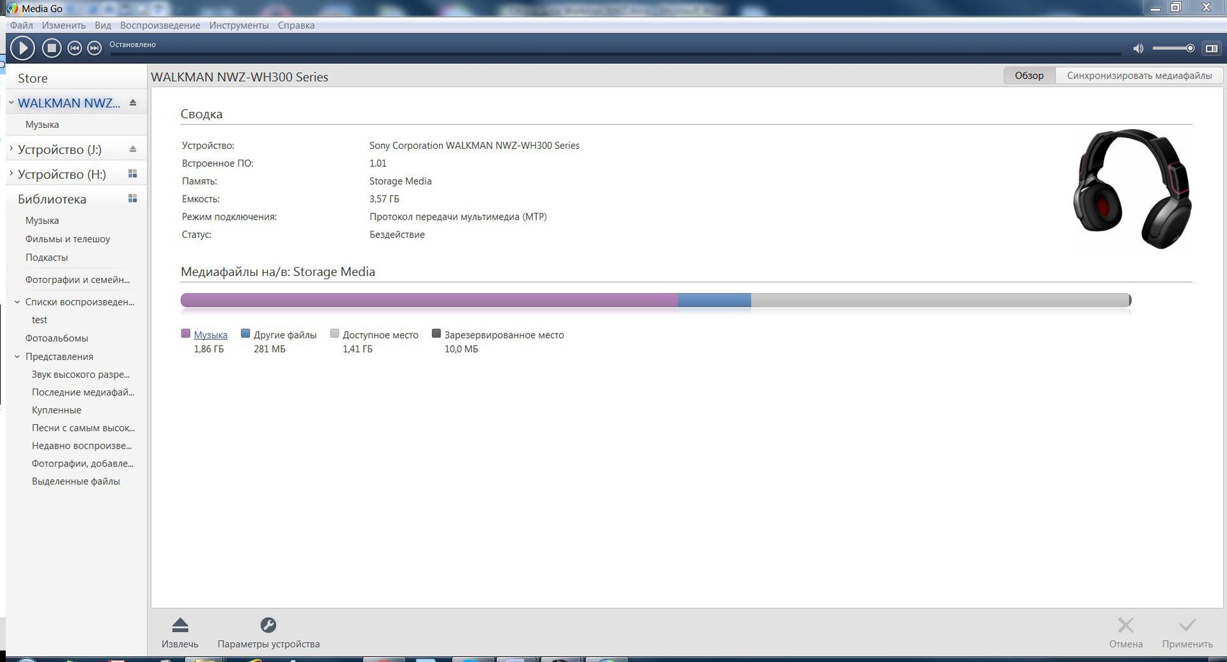Toggle the compact view mode icon
Image resolution: width=1227 pixels, height=662 pixels.
[1211, 49]
